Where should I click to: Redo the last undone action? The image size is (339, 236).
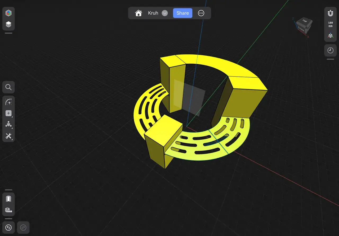[23, 228]
